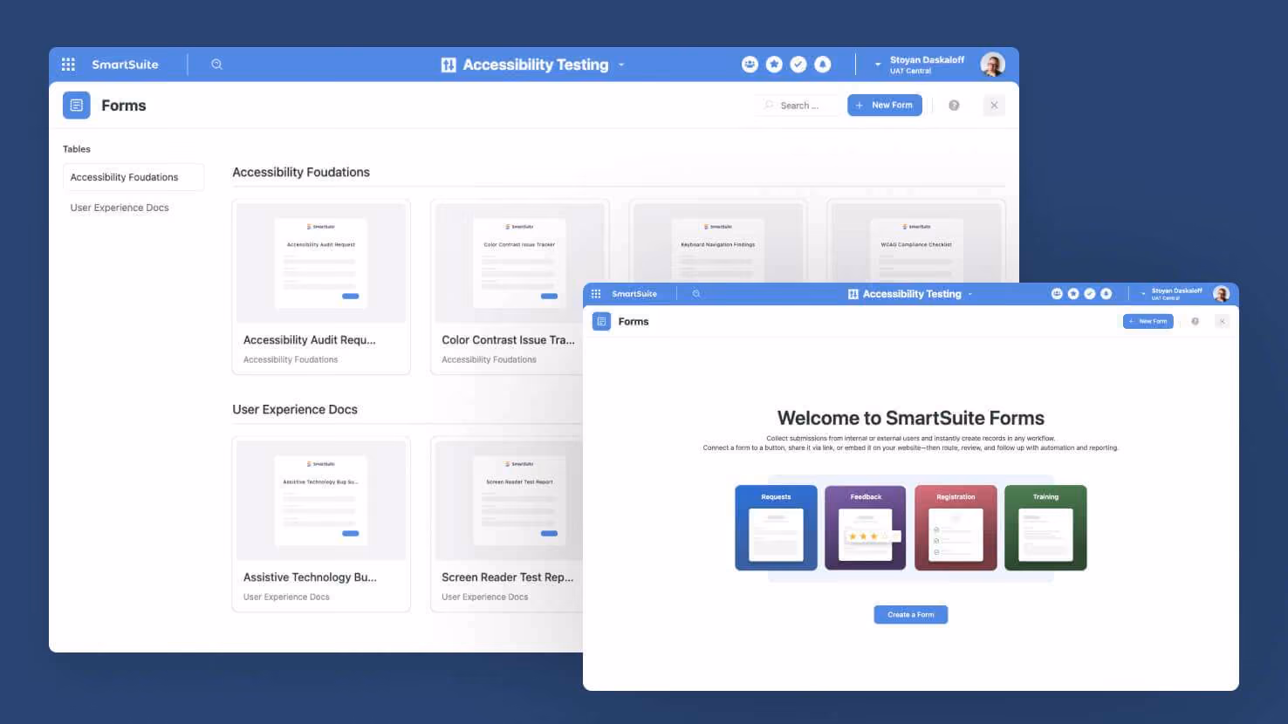Click the Accessibility Testing title in back window
The image size is (1288, 724).
[x=536, y=65]
